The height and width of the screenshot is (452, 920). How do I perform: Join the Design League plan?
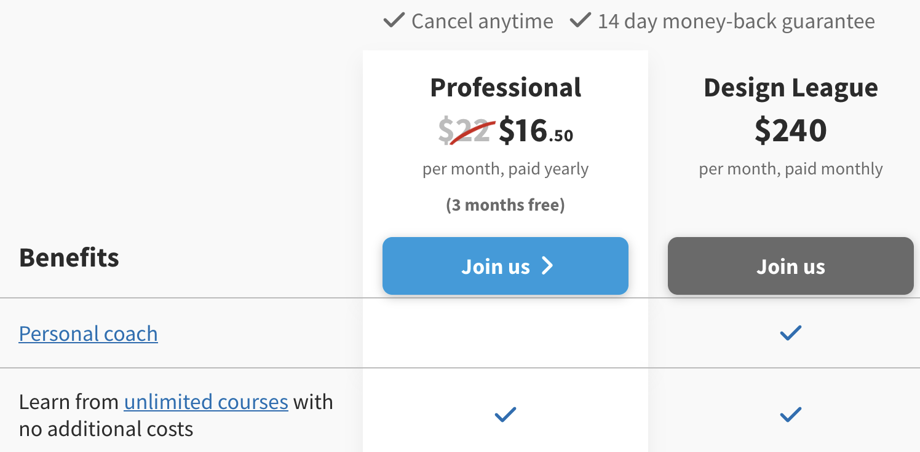[x=790, y=266]
